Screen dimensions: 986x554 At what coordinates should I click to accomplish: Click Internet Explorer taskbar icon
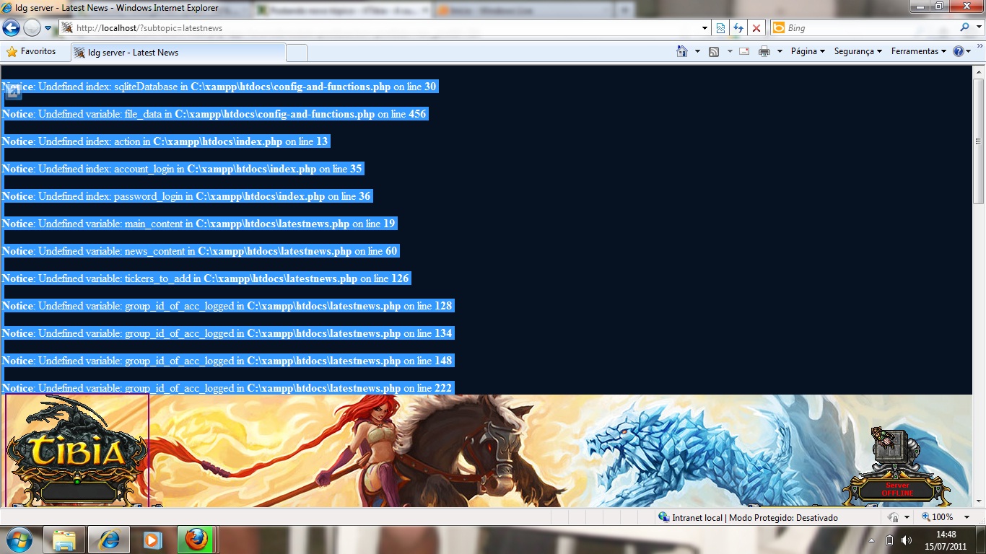click(109, 540)
